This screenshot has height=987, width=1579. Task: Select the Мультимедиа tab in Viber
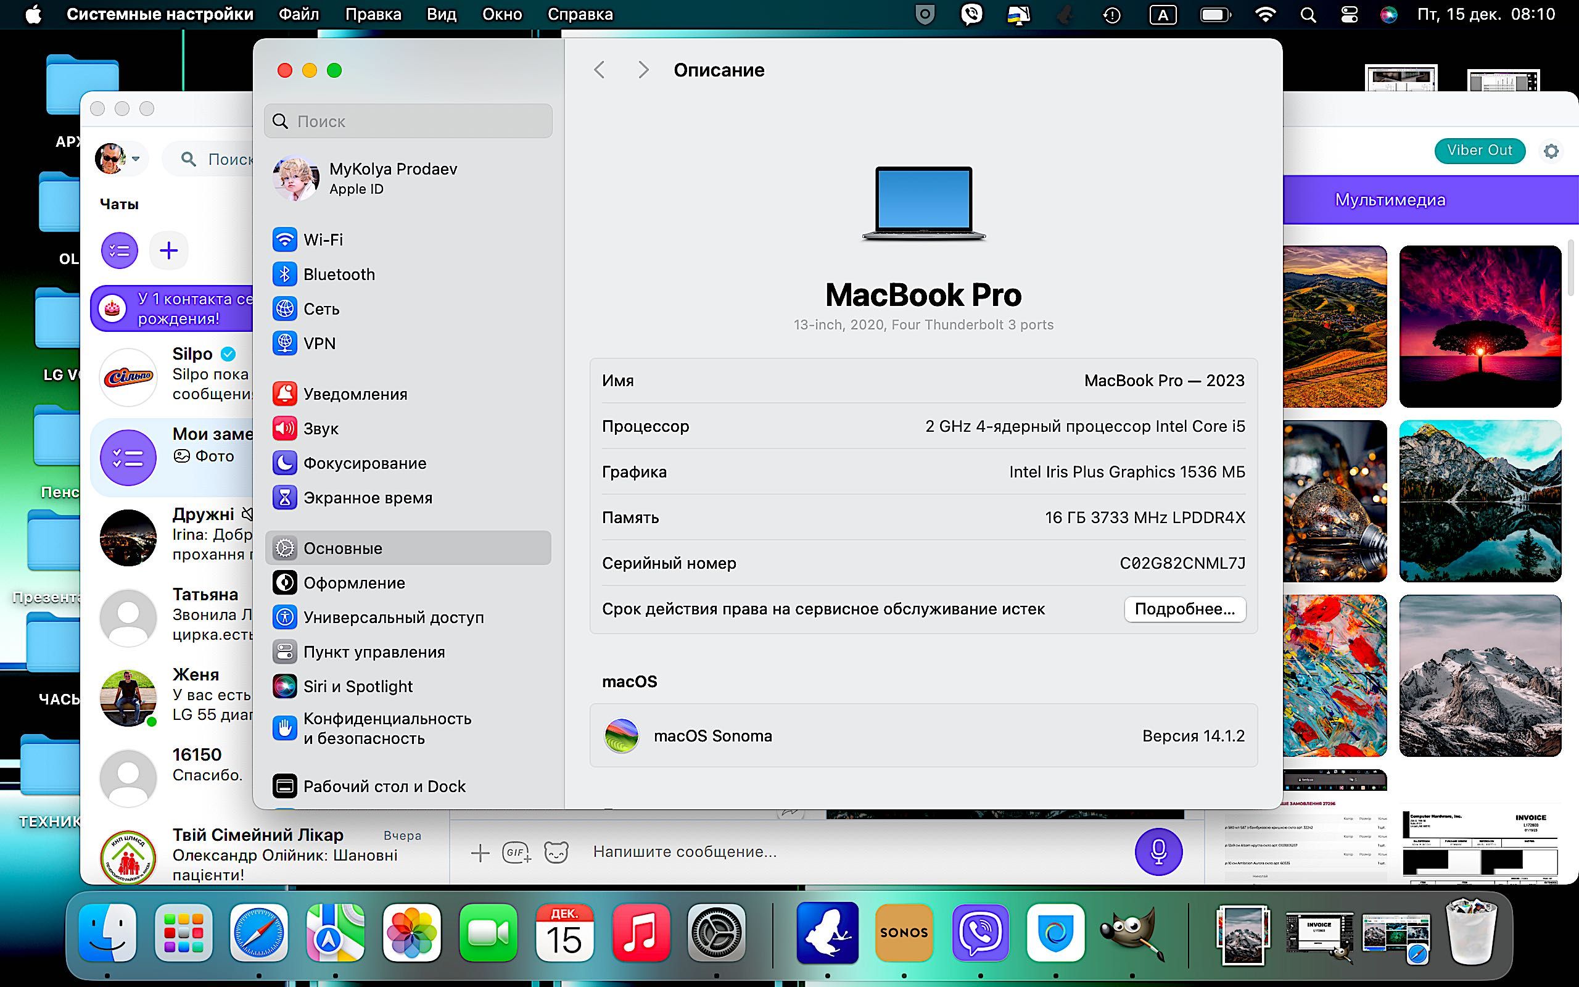(x=1390, y=200)
